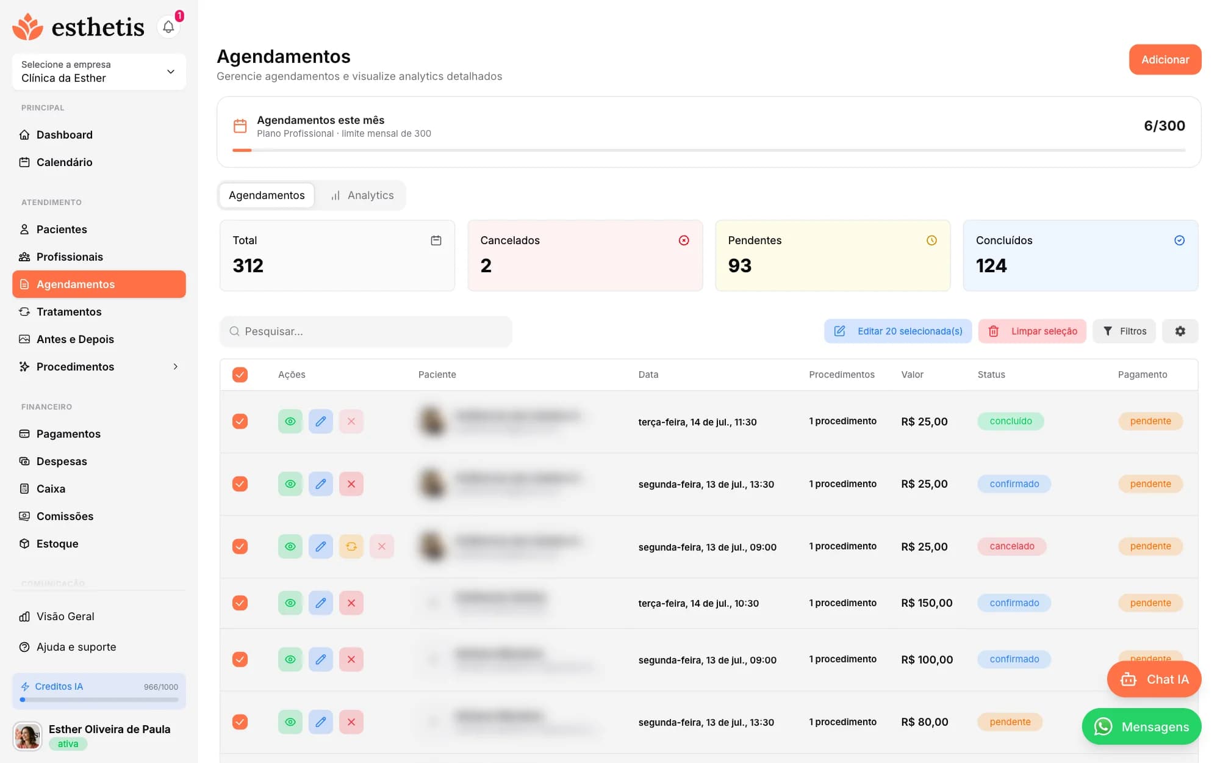Open the notifications bell icon
The image size is (1220, 763).
[x=168, y=27]
